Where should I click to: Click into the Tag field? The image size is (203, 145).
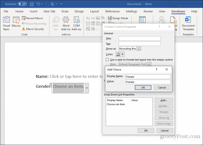(140, 44)
